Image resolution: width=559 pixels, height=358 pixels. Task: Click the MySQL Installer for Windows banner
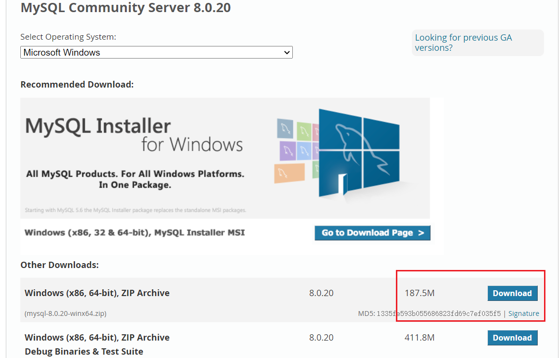click(x=225, y=158)
